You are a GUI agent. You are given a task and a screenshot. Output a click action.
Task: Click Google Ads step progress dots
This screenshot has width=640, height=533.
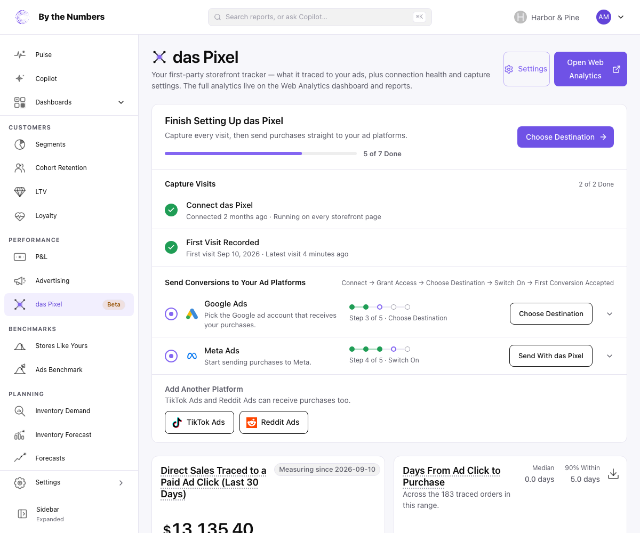tap(380, 307)
